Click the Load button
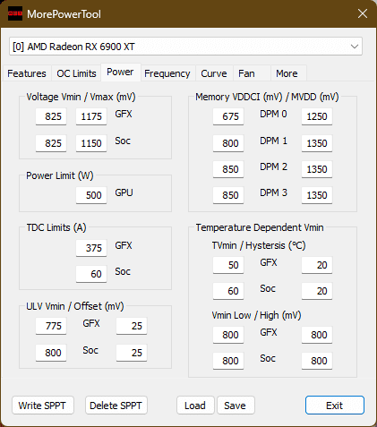377x427 pixels. (x=195, y=406)
